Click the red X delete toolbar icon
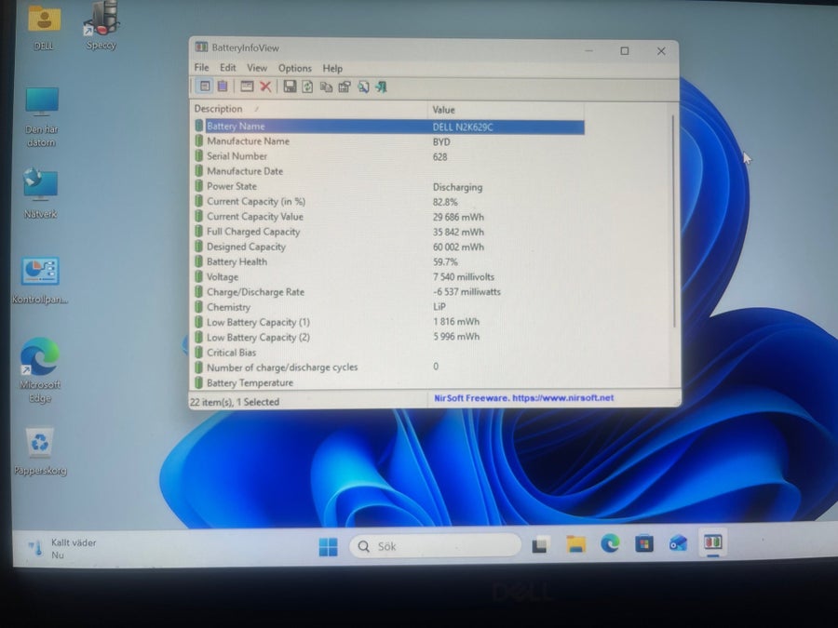Image resolution: width=838 pixels, height=628 pixels. (265, 87)
